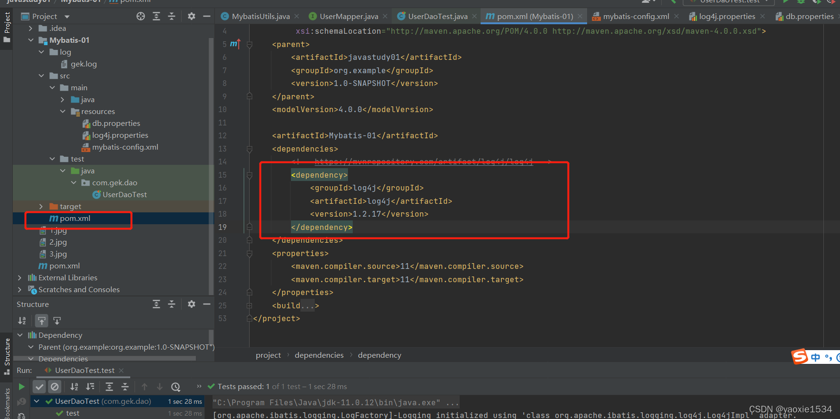
Task: Collapse all test results in Run toolbar
Action: [125, 387]
